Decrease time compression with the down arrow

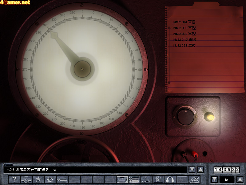[x=214, y=179]
